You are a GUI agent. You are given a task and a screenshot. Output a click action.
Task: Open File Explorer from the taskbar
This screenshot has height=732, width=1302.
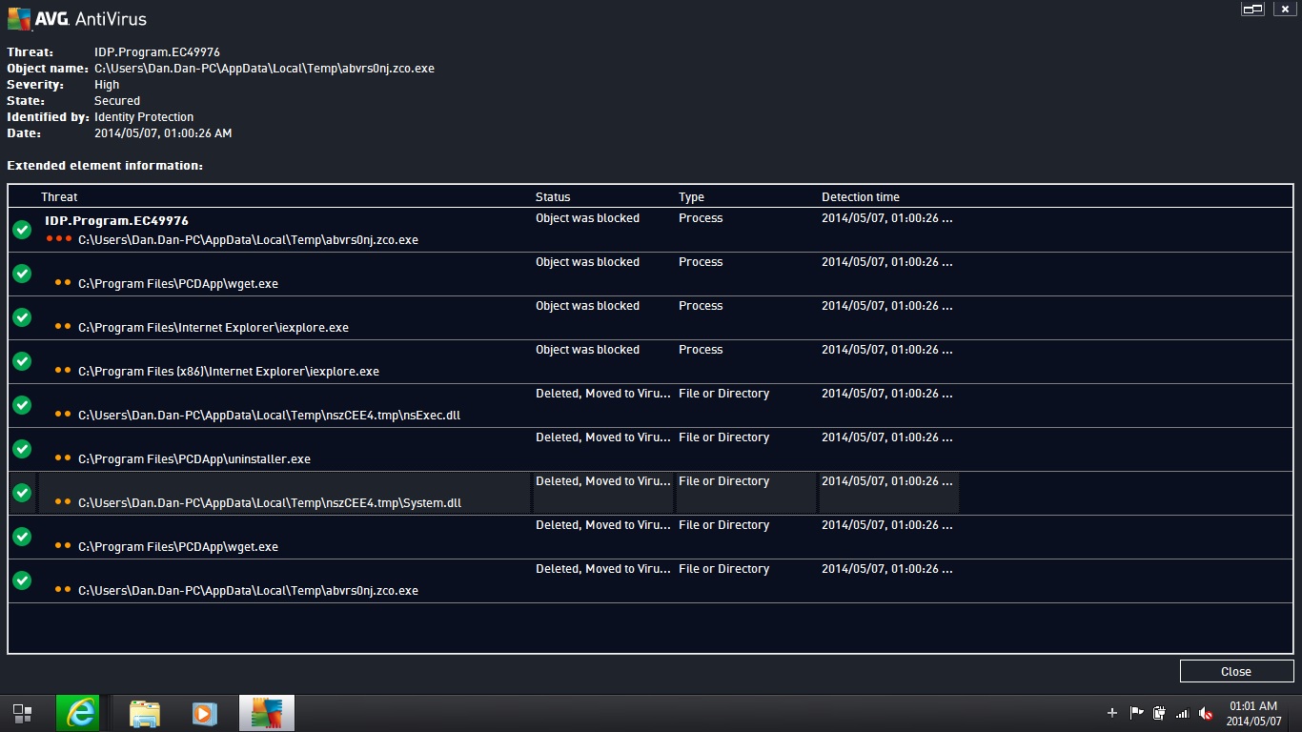point(145,713)
